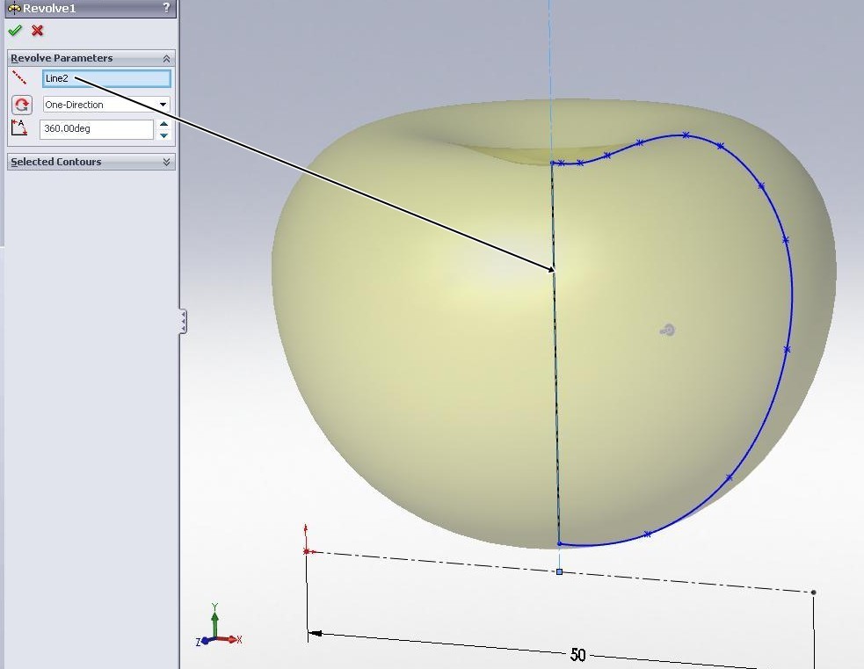The width and height of the screenshot is (864, 669).
Task: Expand the Selected Contours section
Action: pos(166,162)
